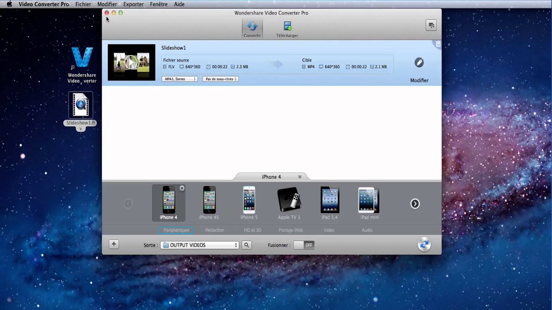Switch to the Audio category tab

click(367, 230)
